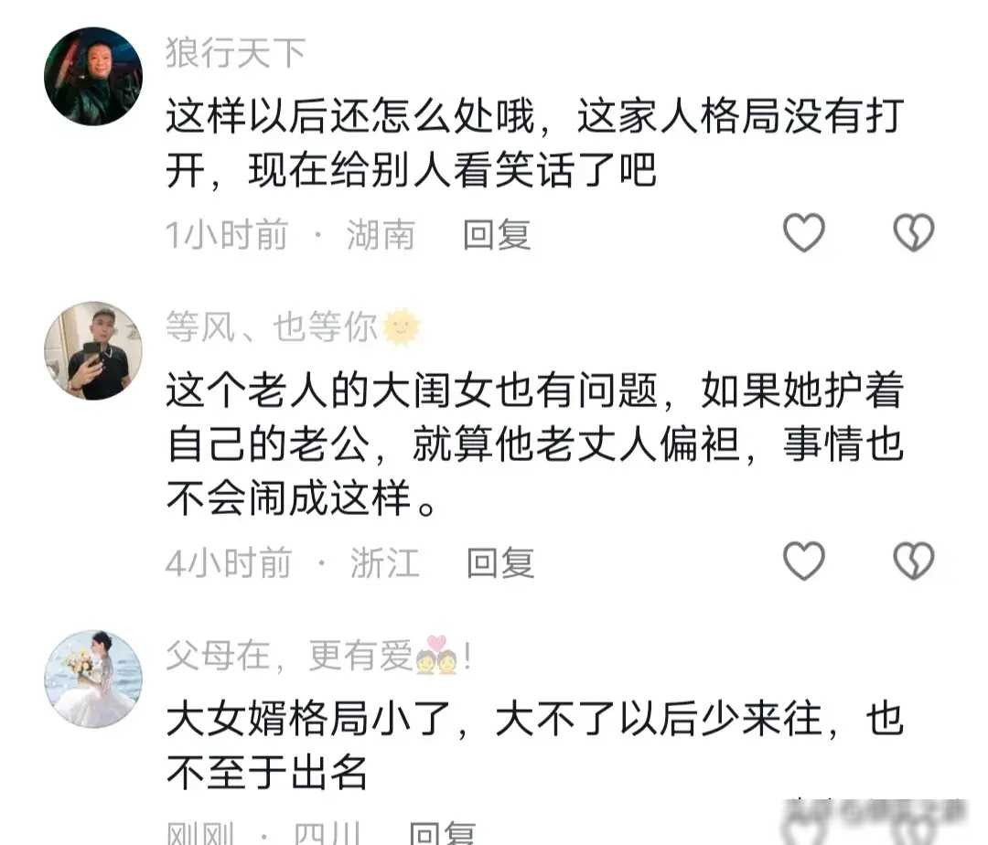Open username 等风、也等你
This screenshot has width=988, height=845.
click(272, 327)
